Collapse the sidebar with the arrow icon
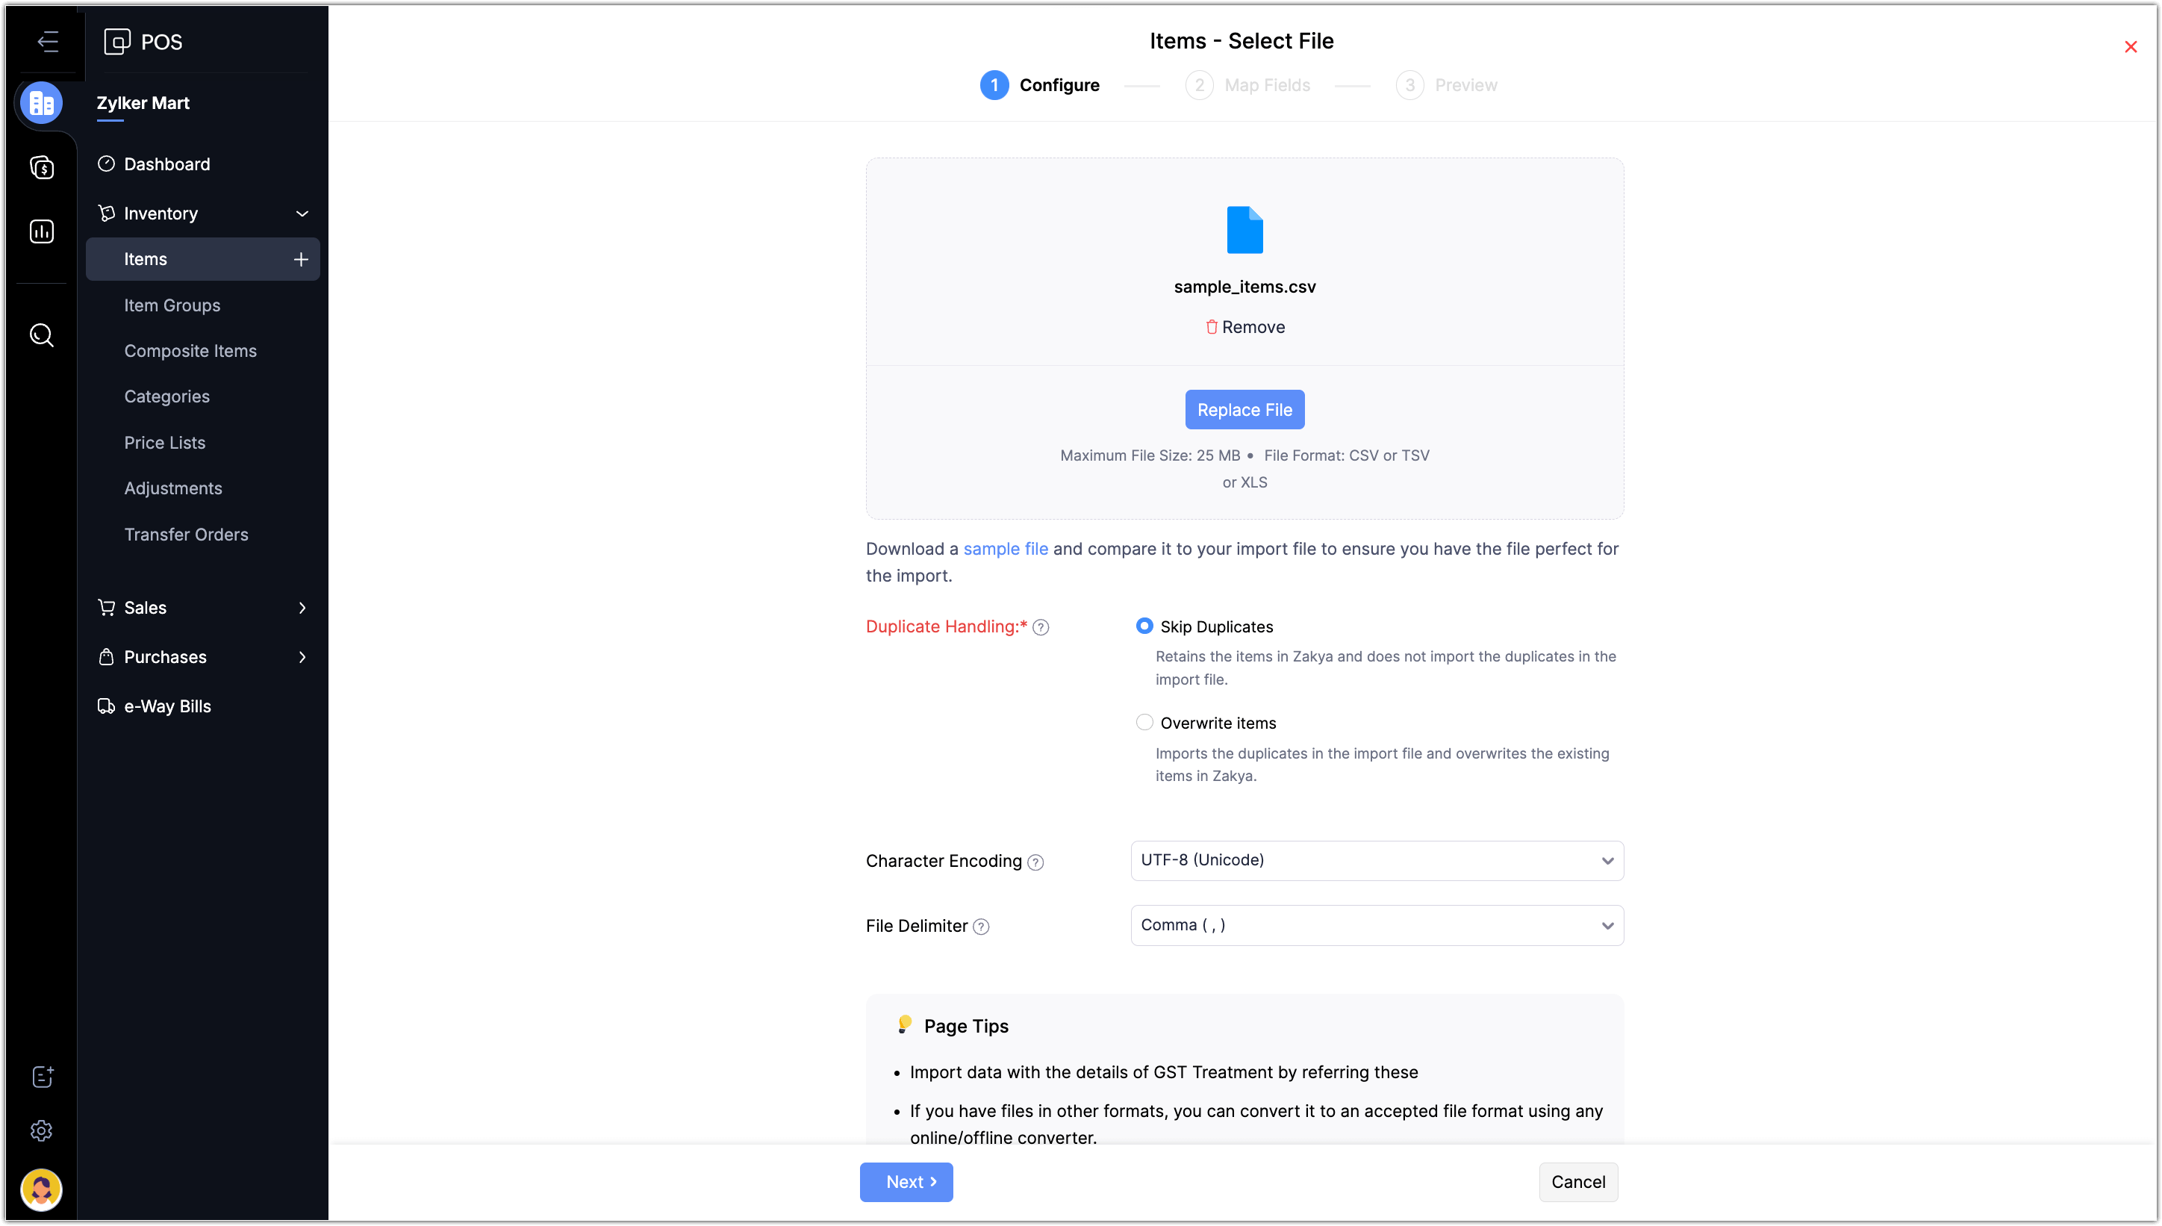The height and width of the screenshot is (1226, 2162). 47,41
